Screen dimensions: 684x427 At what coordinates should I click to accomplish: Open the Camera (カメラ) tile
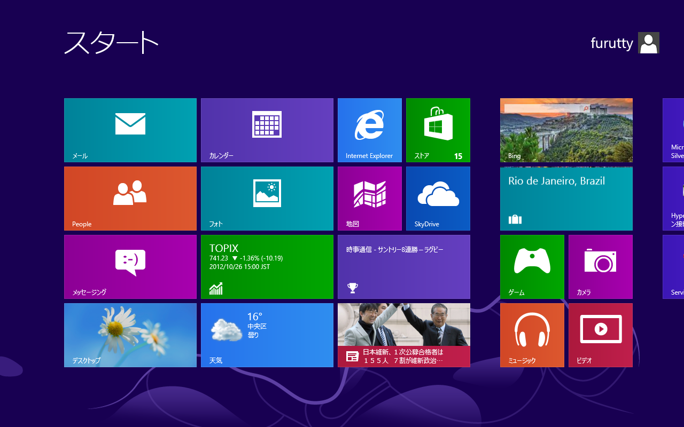point(601,267)
